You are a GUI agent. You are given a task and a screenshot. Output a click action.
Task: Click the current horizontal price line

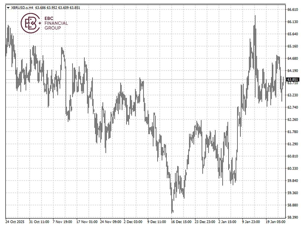(152, 80)
